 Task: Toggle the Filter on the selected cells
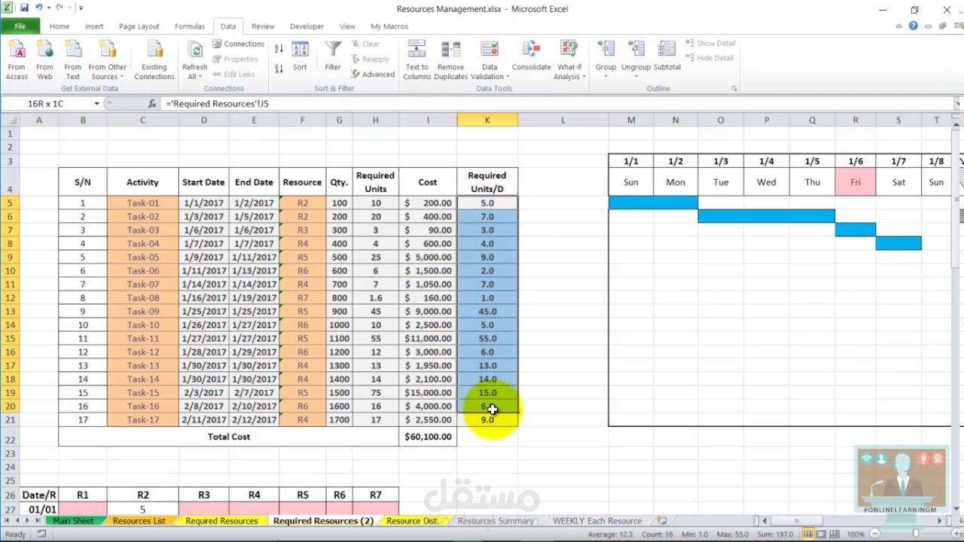(333, 57)
